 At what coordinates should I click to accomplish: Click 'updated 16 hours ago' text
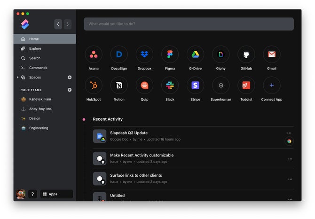click(x=164, y=139)
